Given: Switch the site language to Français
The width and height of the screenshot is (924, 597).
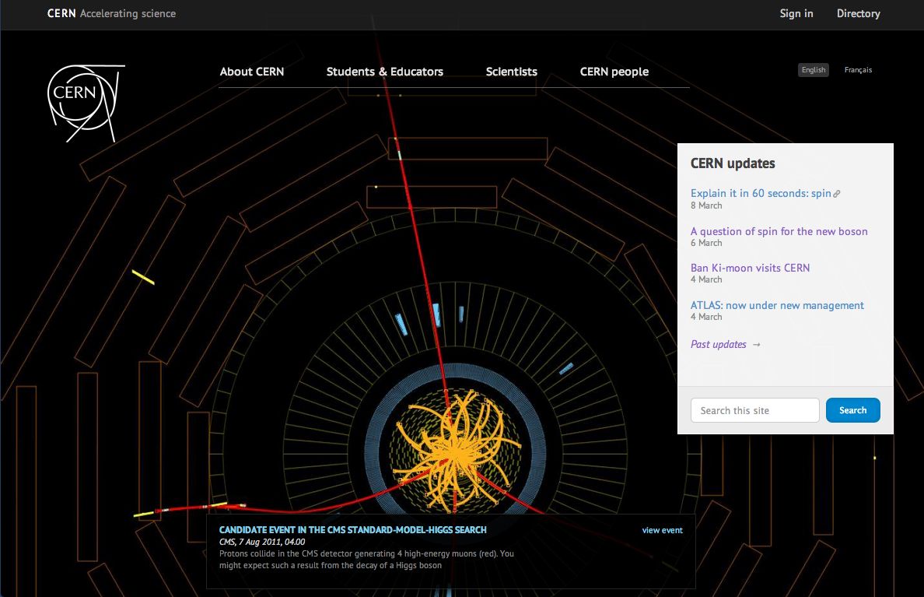Looking at the screenshot, I should [x=858, y=70].
